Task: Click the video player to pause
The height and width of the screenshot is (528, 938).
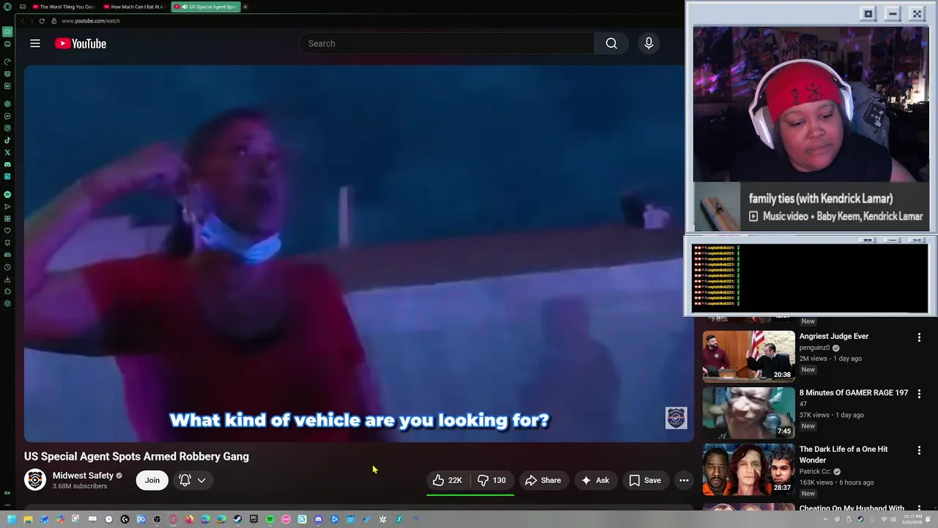Action: [359, 253]
